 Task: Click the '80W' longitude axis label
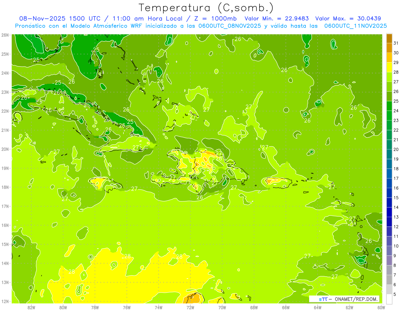(63, 307)
